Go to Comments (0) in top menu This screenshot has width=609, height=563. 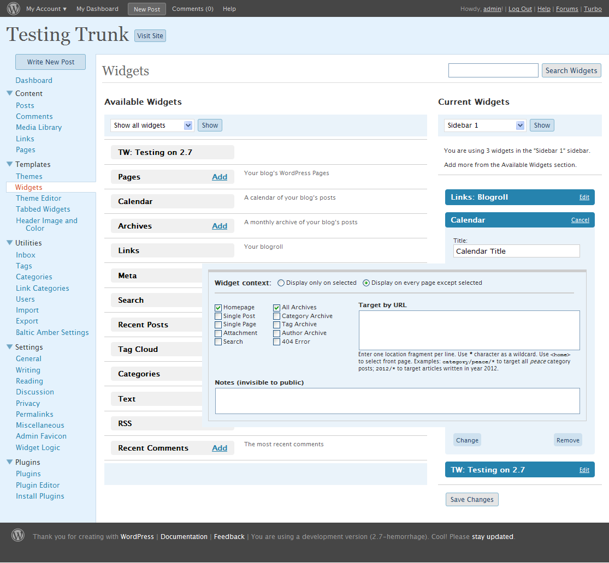(x=192, y=9)
